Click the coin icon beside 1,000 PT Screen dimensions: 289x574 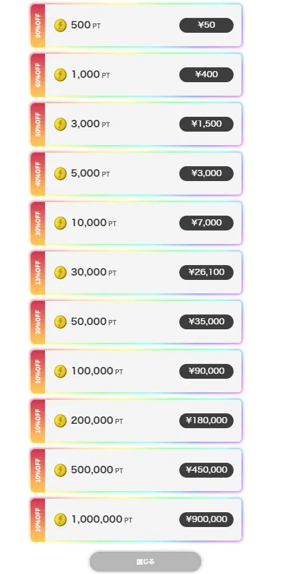60,75
